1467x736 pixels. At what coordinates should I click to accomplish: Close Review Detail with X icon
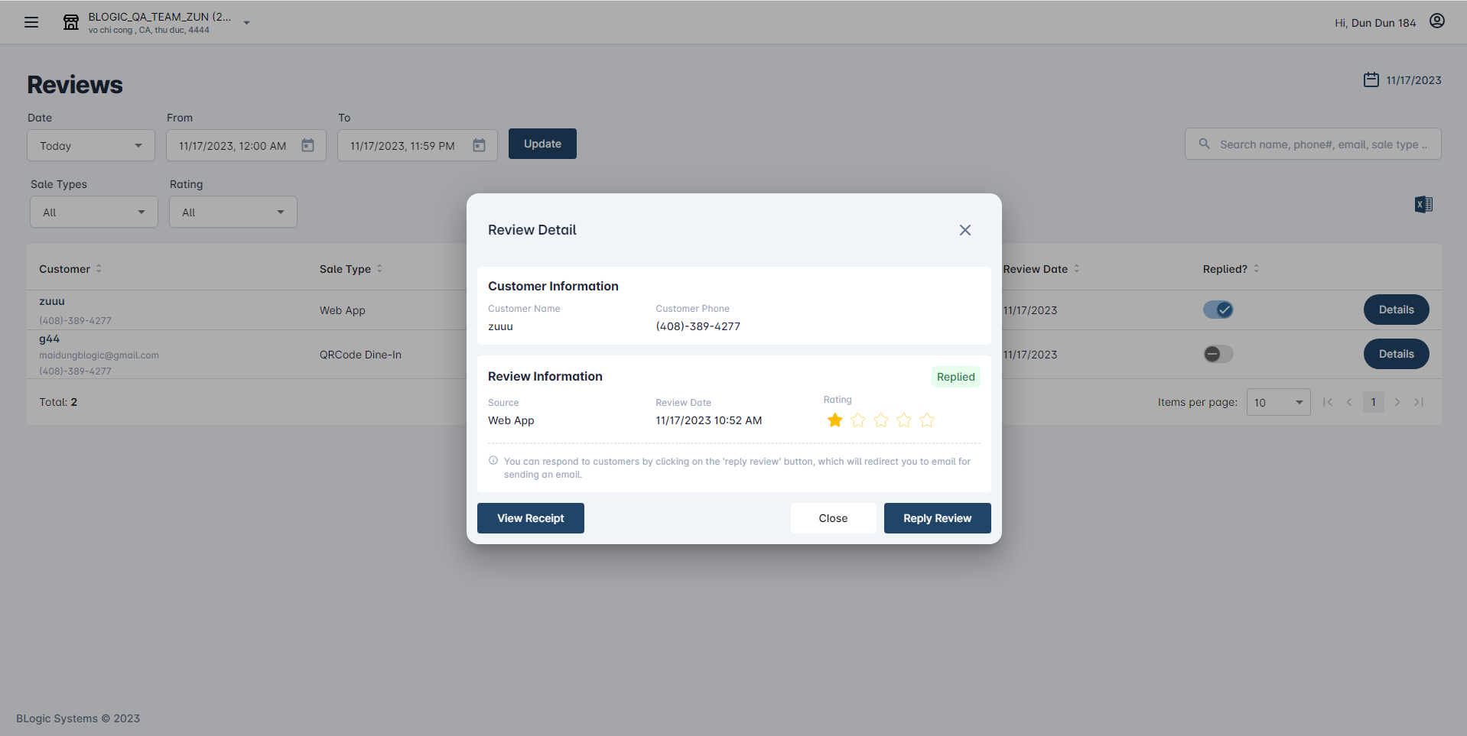click(964, 230)
